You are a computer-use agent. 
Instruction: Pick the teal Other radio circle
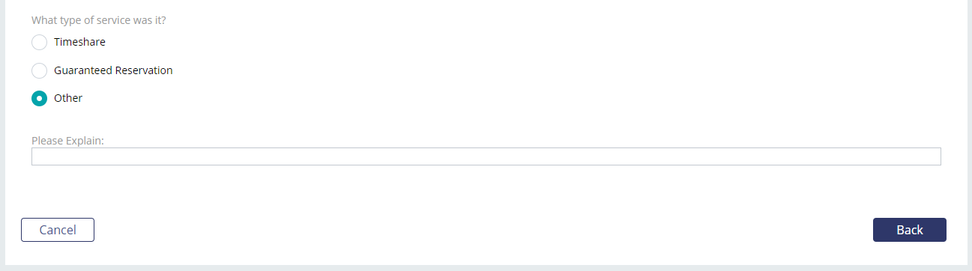(39, 98)
